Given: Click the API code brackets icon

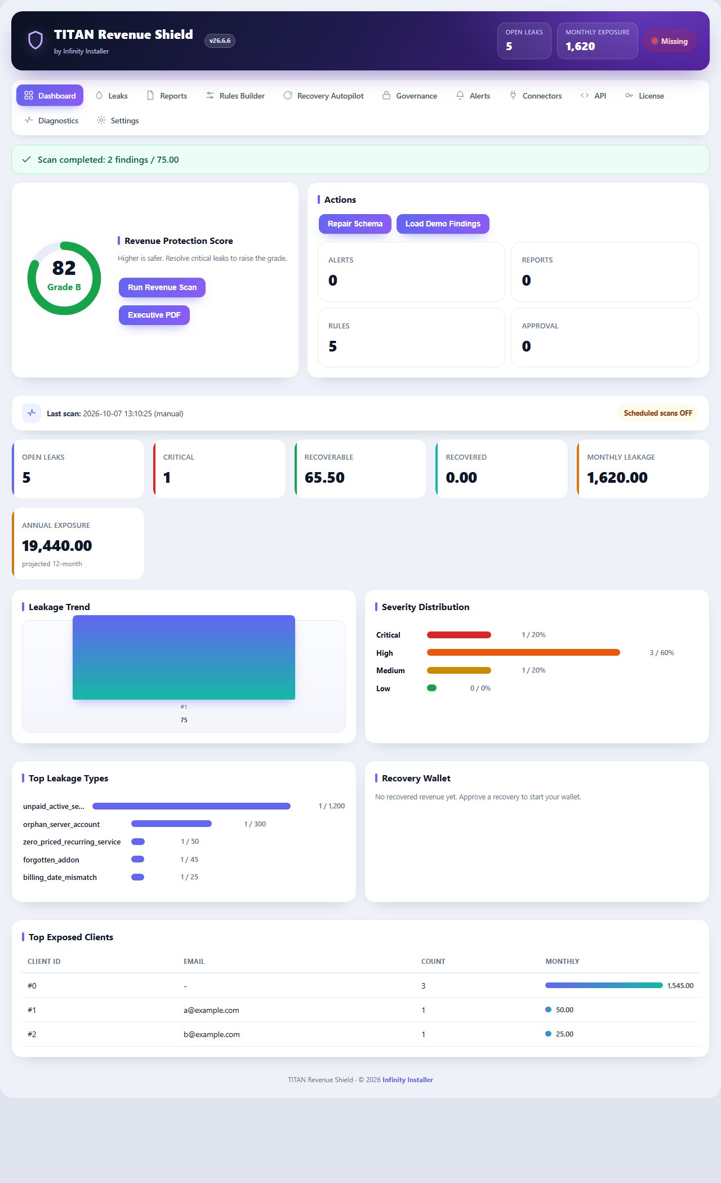Looking at the screenshot, I should tap(585, 96).
